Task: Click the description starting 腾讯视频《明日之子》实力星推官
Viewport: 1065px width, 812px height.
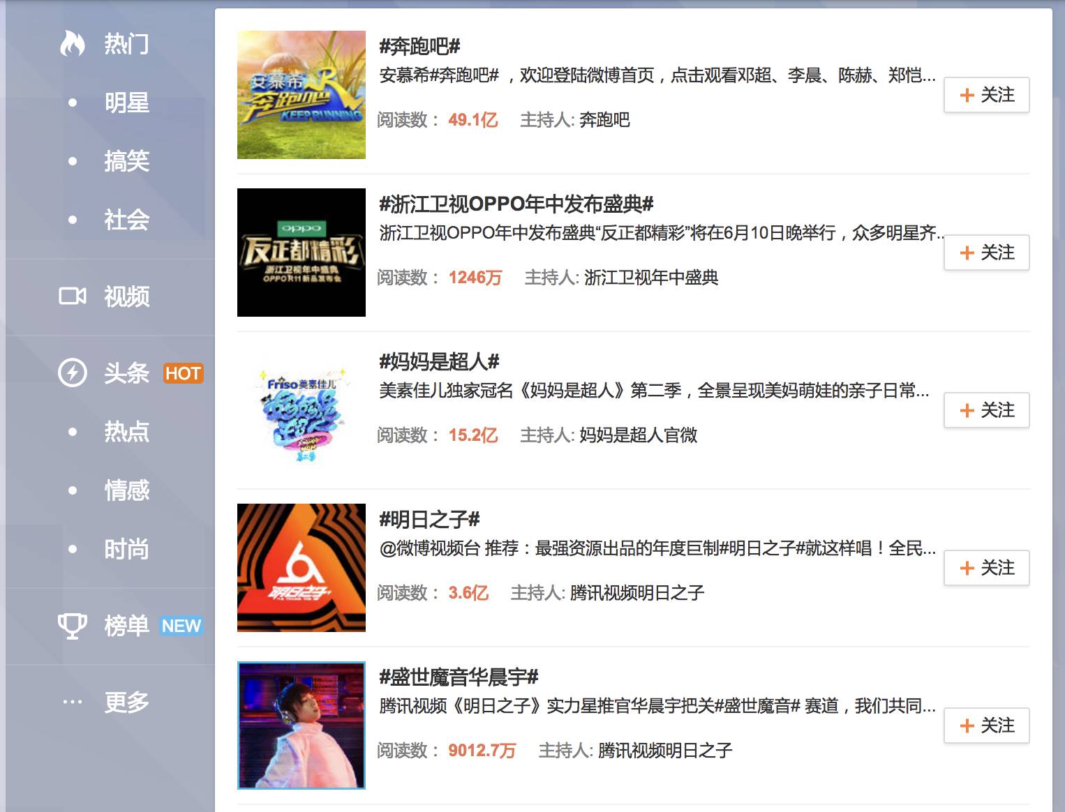Action: (x=657, y=706)
